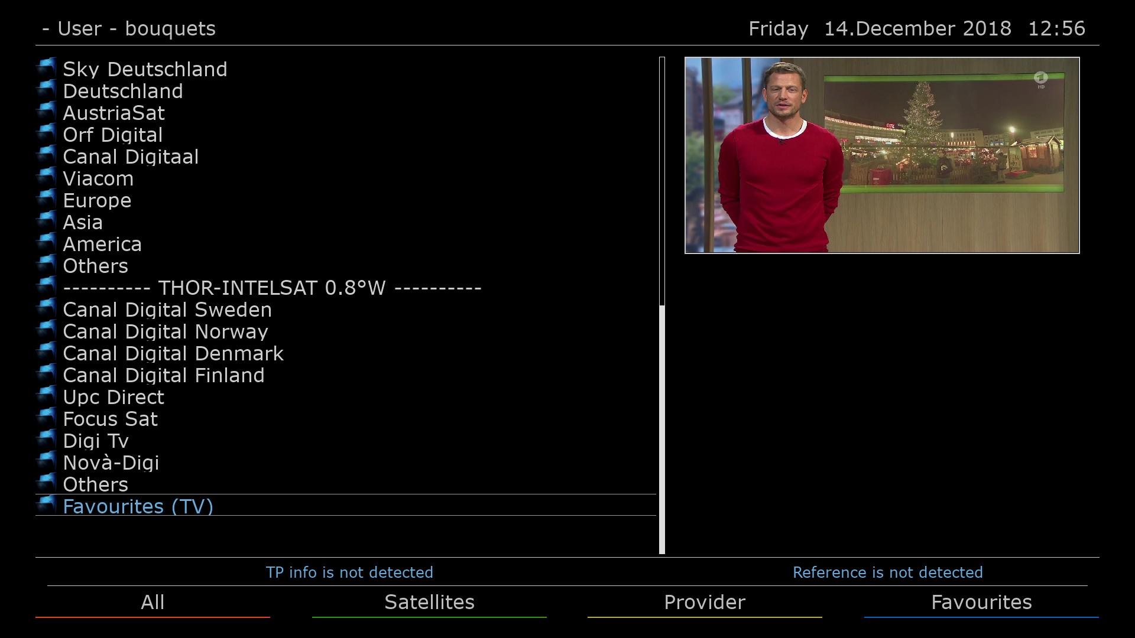1135x638 pixels.
Task: Open the Provider tab
Action: pos(704,601)
